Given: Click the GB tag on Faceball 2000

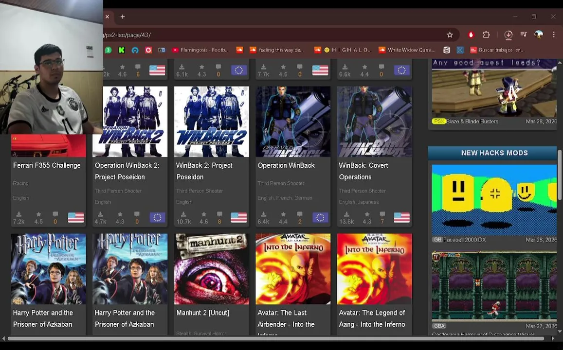Looking at the screenshot, I should click(x=437, y=240).
